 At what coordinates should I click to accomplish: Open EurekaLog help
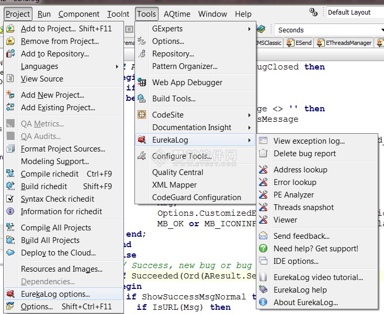pos(317,290)
